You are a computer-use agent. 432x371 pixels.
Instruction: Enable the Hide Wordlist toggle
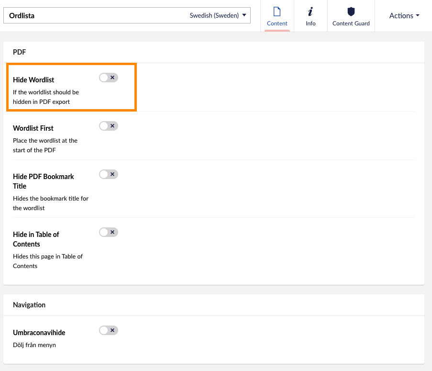coord(109,78)
